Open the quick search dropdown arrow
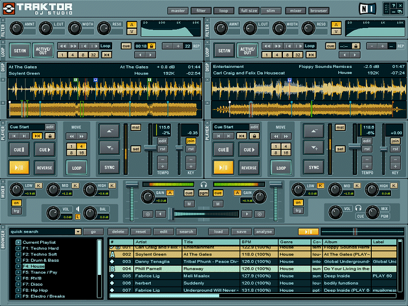Image resolution: width=408 pixels, height=306 pixels. [x=78, y=232]
